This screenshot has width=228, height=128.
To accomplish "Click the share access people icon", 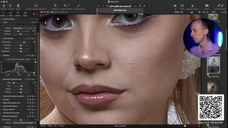I will point(36,6).
